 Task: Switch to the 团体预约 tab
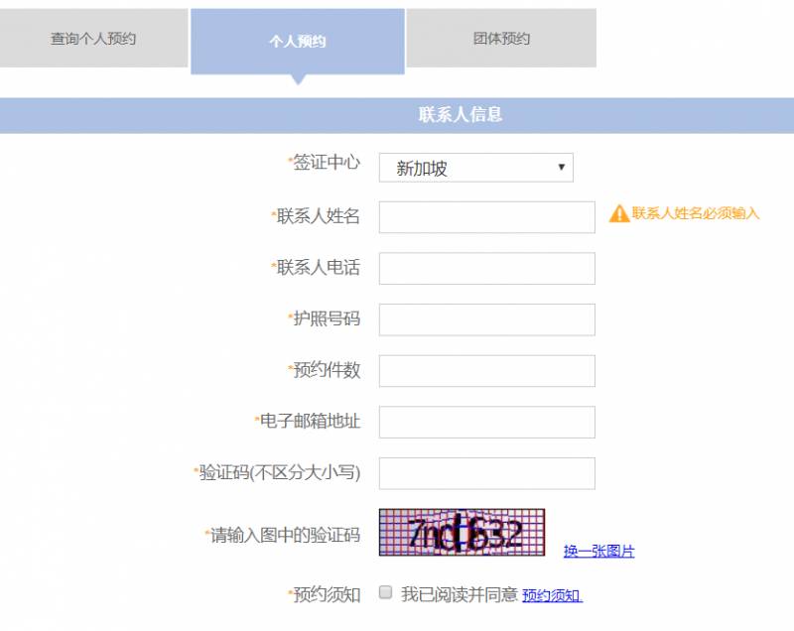(501, 39)
